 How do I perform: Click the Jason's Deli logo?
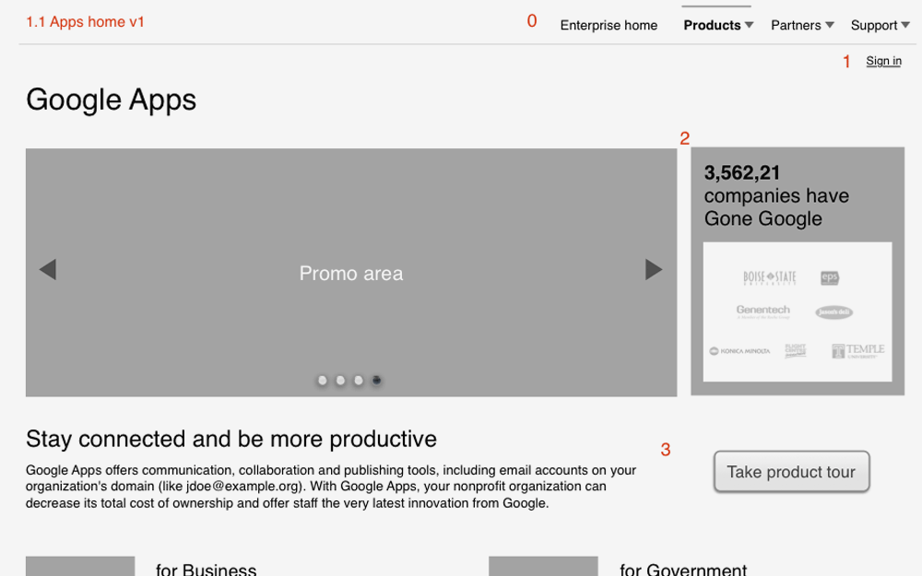(x=833, y=312)
